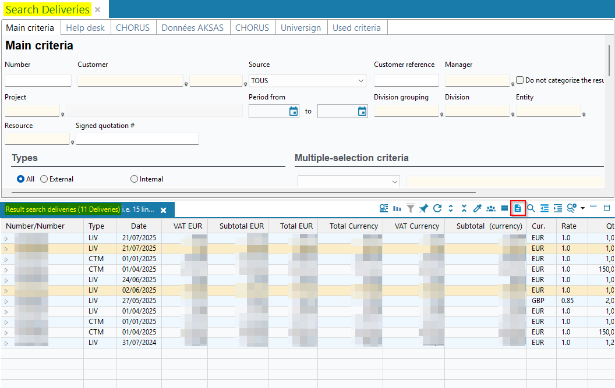The height and width of the screenshot is (388, 615).
Task: Click the refresh icon in results toolbar
Action: [x=437, y=208]
